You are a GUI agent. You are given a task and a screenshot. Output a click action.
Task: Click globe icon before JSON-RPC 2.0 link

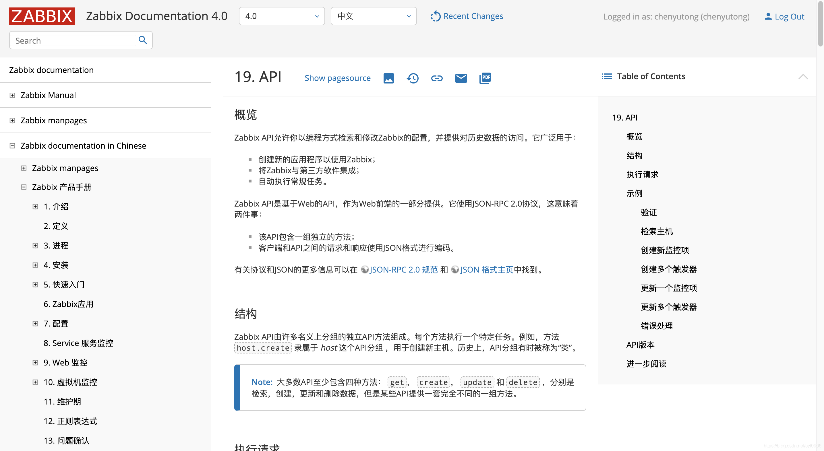pyautogui.click(x=365, y=269)
